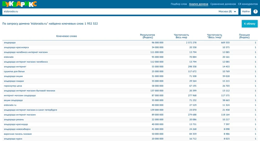Viewport: 260px width, 141px height.
Task: Select keyword eldorado
Action: pos(9,57)
